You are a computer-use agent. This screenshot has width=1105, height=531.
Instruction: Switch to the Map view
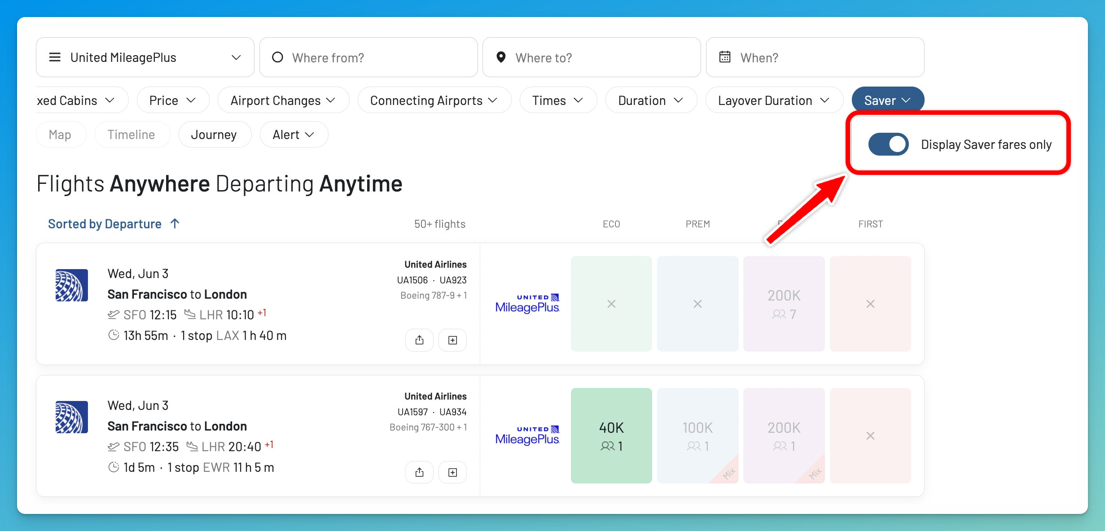tap(60, 135)
